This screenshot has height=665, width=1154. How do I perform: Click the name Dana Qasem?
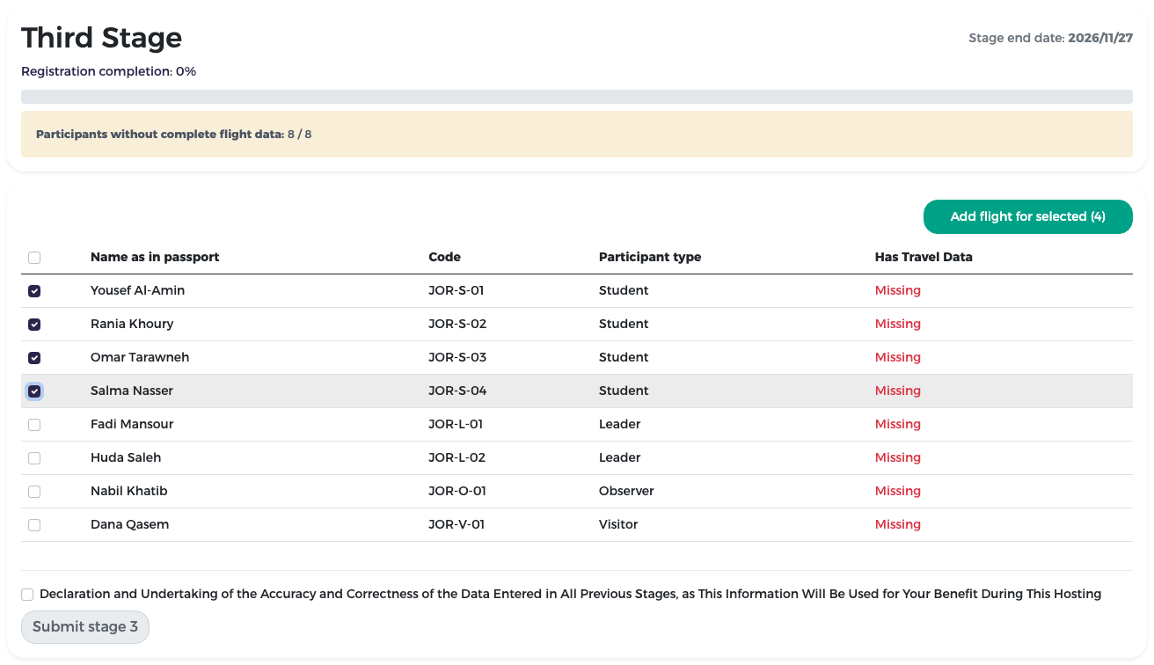click(129, 524)
